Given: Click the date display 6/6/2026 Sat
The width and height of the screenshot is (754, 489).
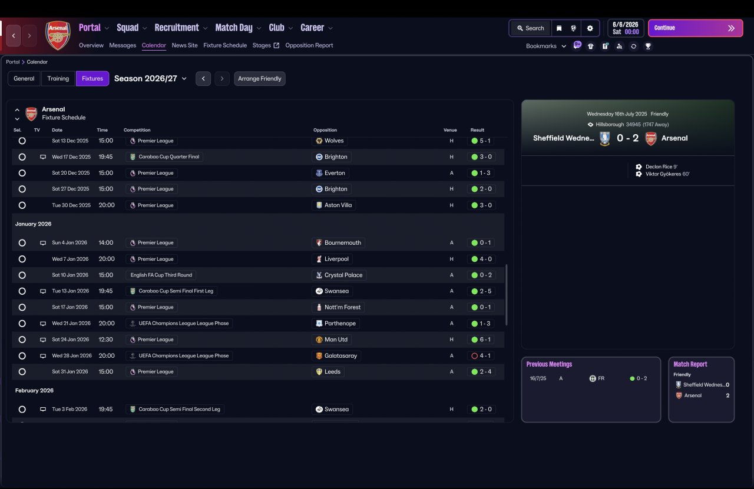Looking at the screenshot, I should pos(626,28).
